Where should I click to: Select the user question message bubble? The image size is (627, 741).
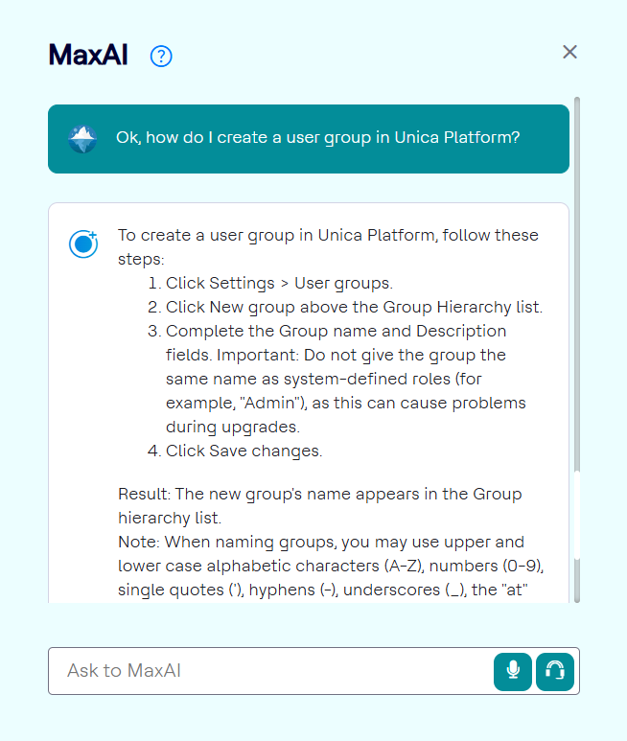pyautogui.click(x=316, y=138)
